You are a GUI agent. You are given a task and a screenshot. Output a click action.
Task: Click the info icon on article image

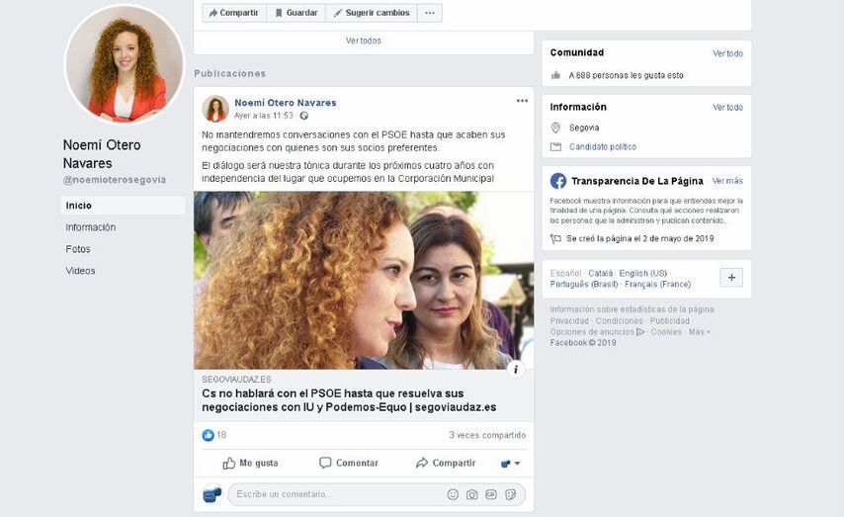[x=516, y=369]
